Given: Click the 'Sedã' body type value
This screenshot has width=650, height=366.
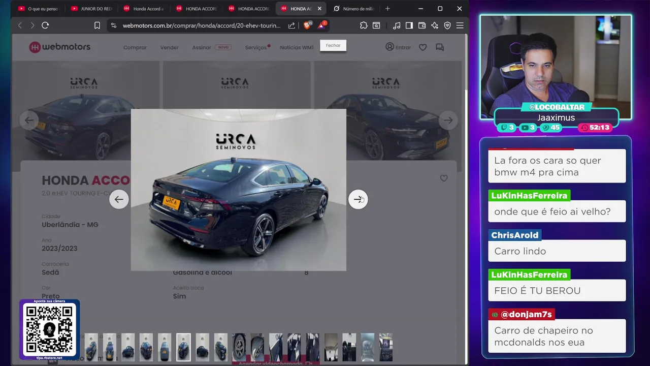Looking at the screenshot, I should coord(50,272).
